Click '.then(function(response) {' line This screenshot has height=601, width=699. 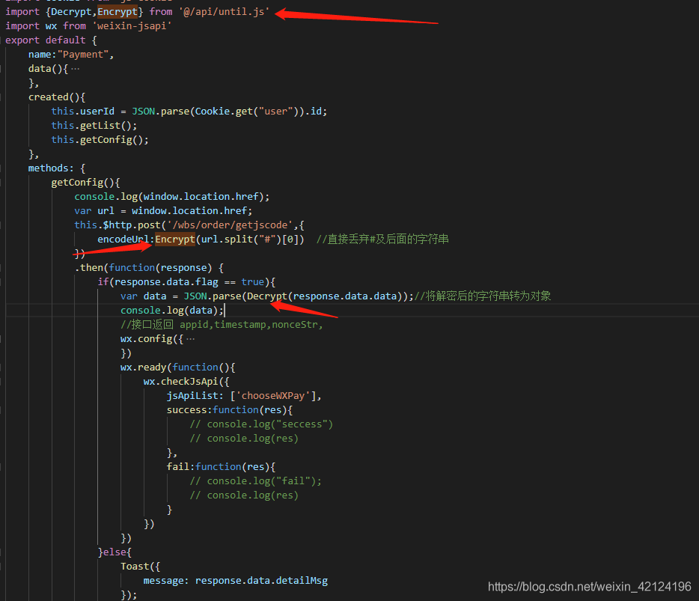[150, 267]
